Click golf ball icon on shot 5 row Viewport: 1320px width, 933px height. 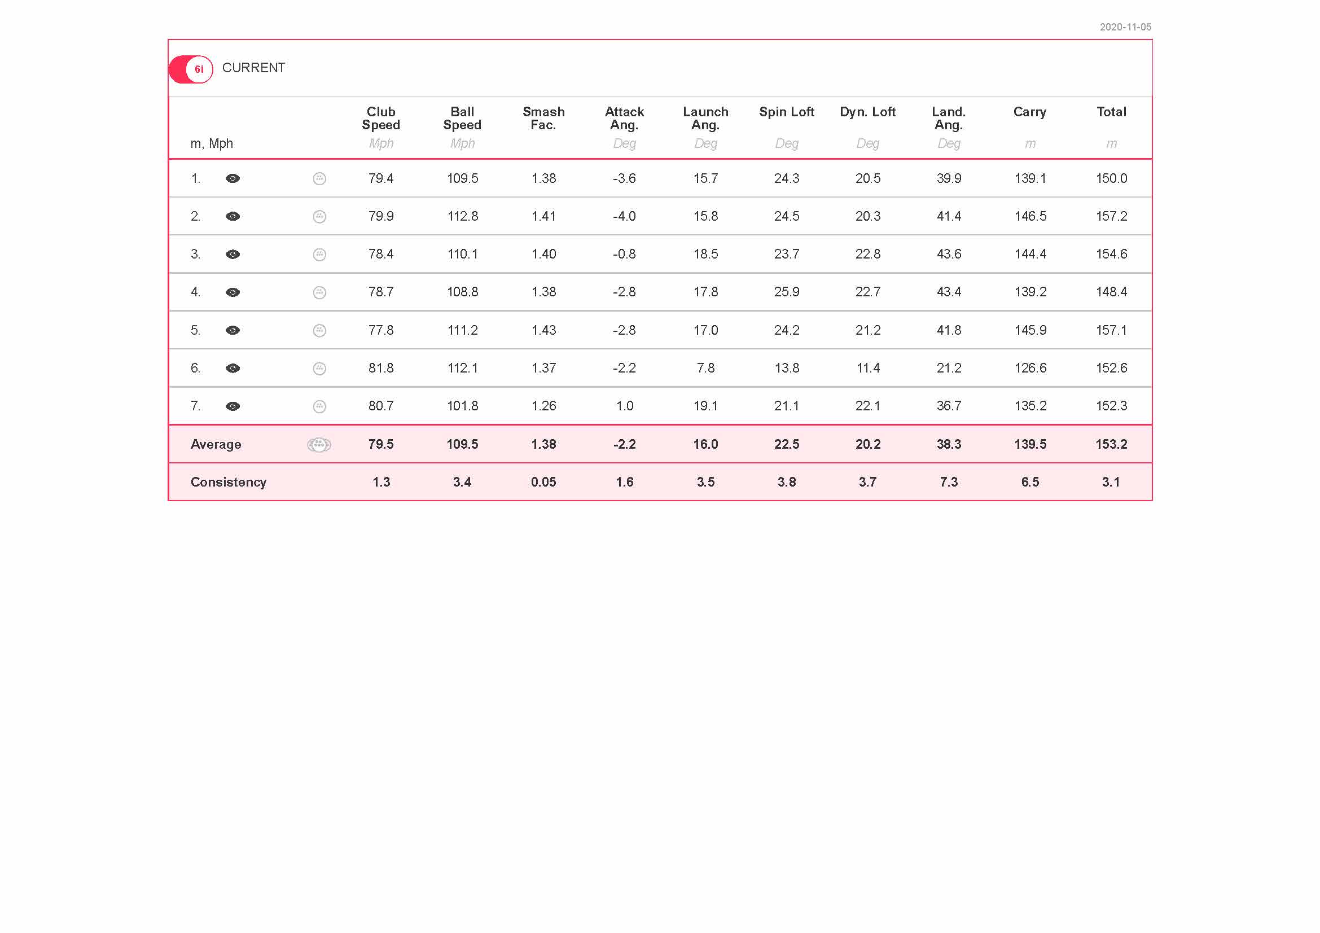coord(319,330)
